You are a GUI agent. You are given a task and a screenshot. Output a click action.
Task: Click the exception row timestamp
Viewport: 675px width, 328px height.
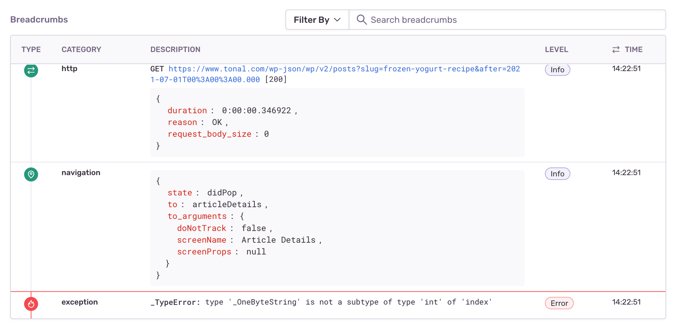tap(626, 302)
